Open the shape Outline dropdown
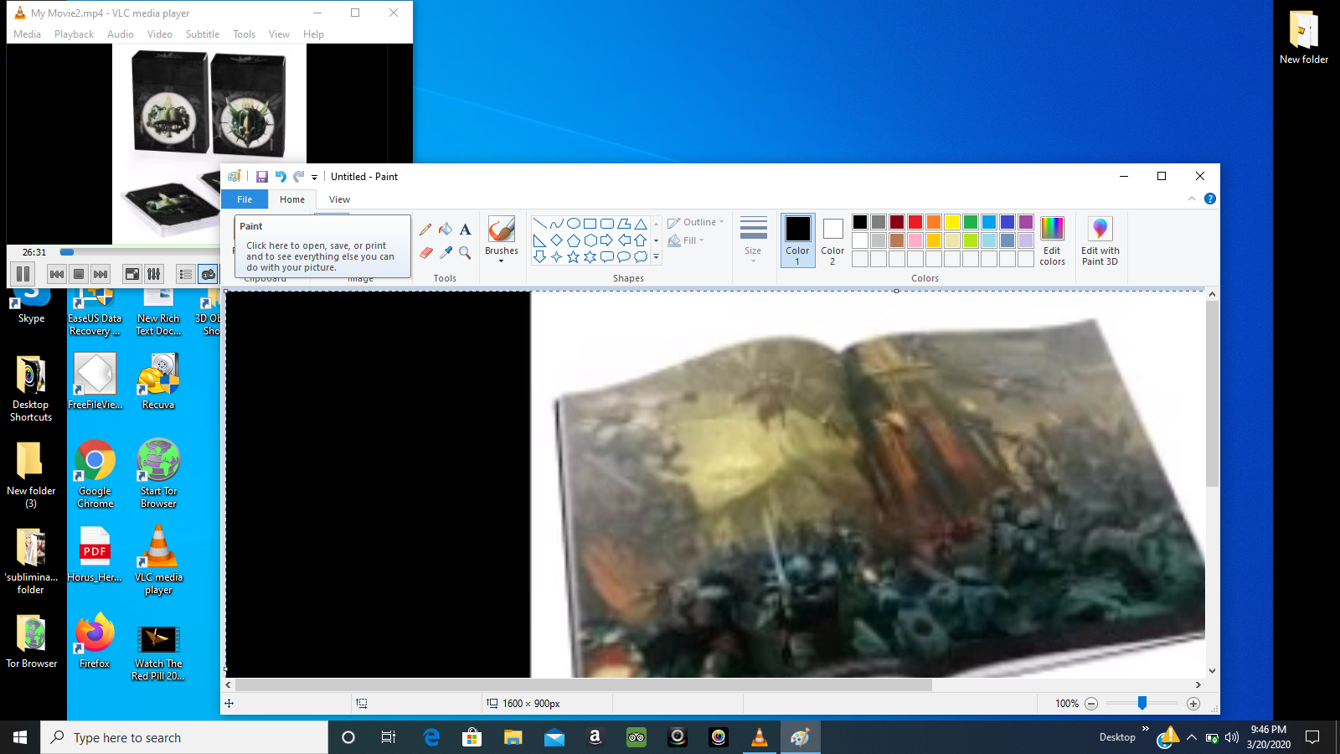 click(696, 222)
